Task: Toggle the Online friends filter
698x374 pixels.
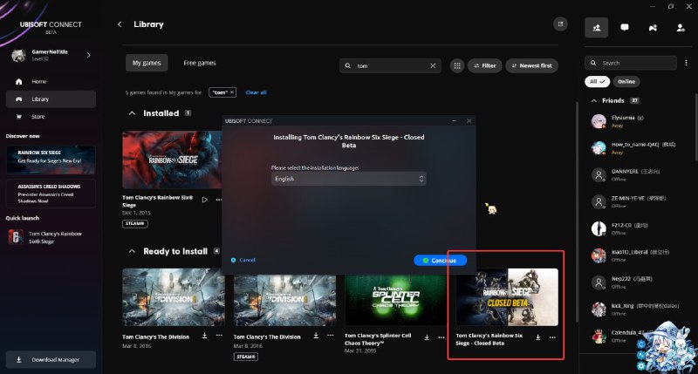Action: click(626, 81)
